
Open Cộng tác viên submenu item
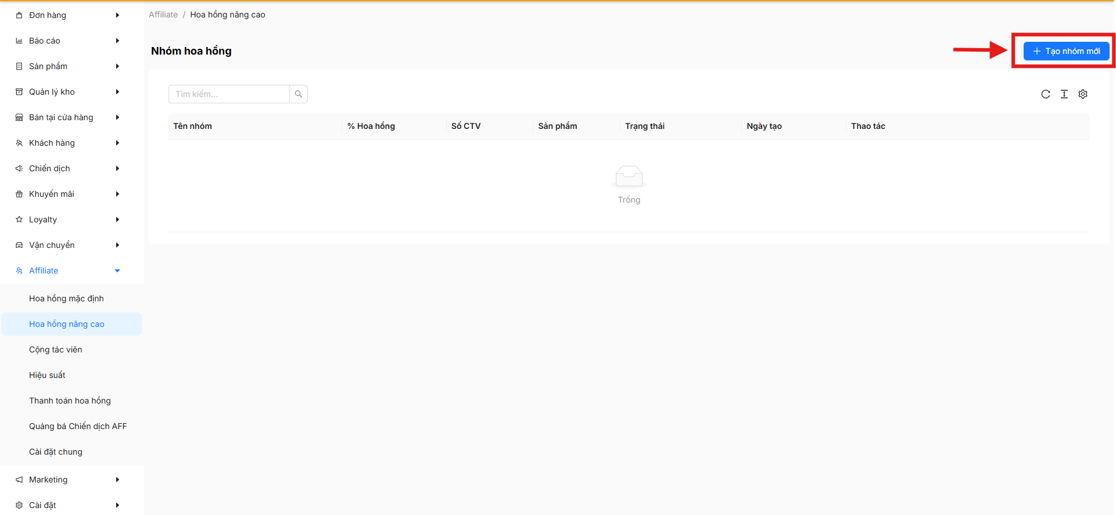pos(71,350)
